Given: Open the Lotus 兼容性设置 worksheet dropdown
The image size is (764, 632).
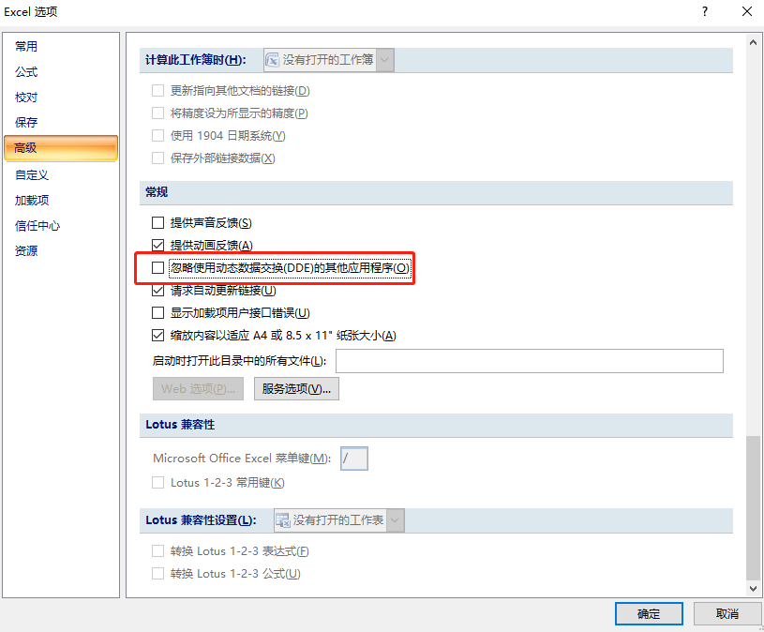Looking at the screenshot, I should pyautogui.click(x=339, y=520).
